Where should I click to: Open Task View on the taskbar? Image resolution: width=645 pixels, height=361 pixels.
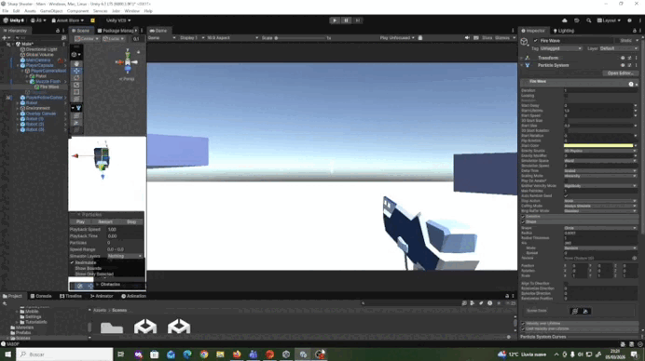(120, 354)
